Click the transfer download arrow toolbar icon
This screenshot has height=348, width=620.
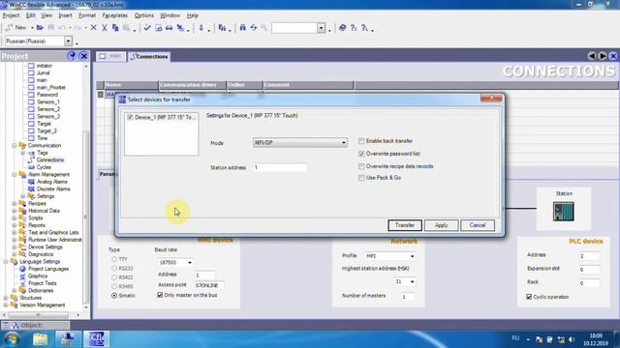pyautogui.click(x=201, y=28)
